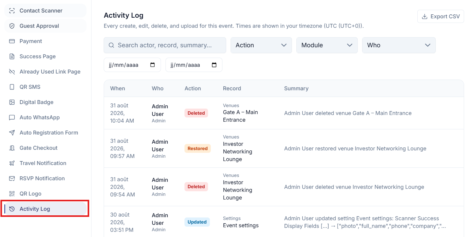Viewport: 469px width, 237px height.
Task: Click the Auto WhatsApp chat icon
Action: 12,117
